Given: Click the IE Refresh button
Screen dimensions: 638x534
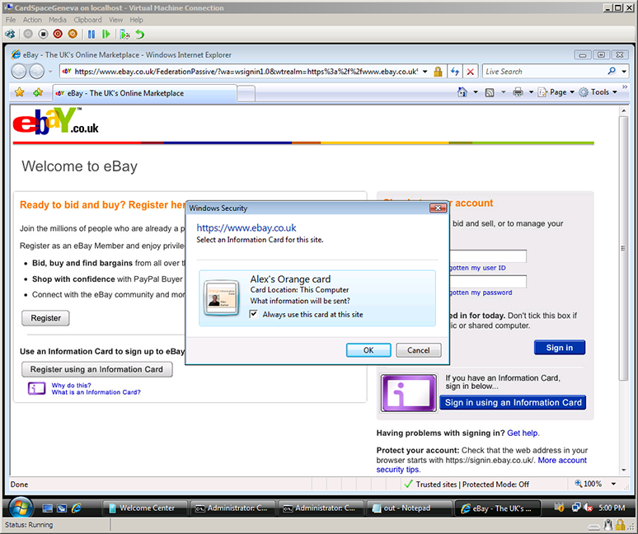Looking at the screenshot, I should tap(454, 72).
